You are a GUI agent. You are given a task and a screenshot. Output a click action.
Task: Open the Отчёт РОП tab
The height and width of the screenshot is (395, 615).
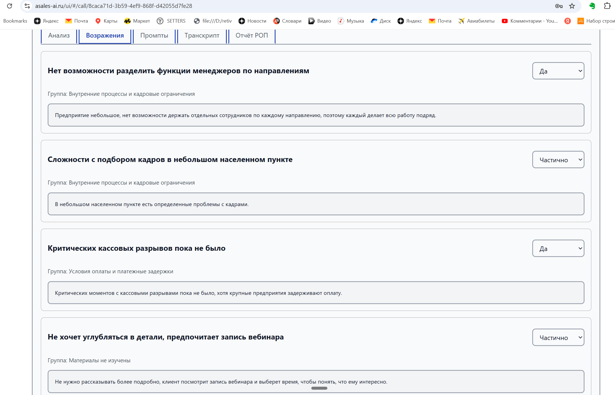click(252, 36)
